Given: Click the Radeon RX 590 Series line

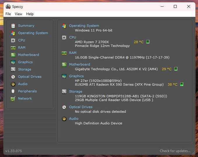Looking at the screenshot, I should coord(119,84).
